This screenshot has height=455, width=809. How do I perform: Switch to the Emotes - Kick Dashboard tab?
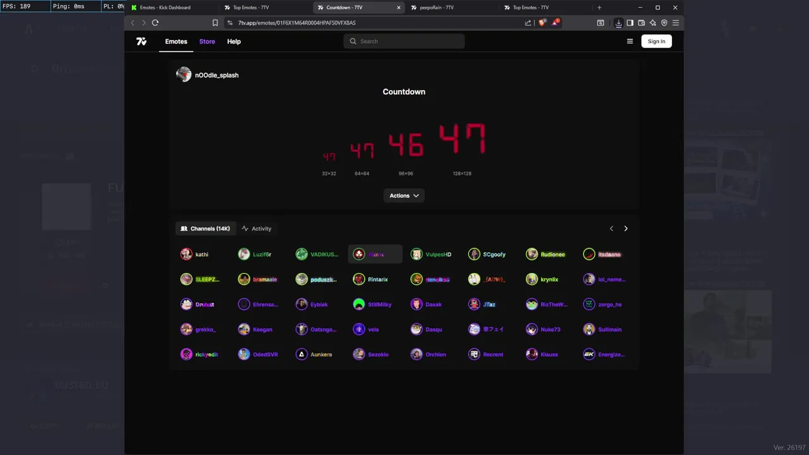171,8
